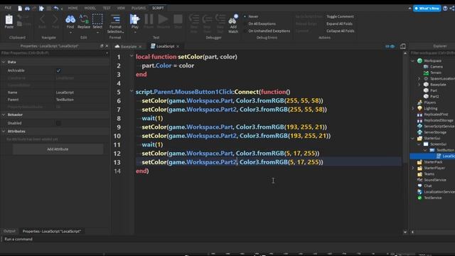Select Chat service in Explorer

coord(428,186)
